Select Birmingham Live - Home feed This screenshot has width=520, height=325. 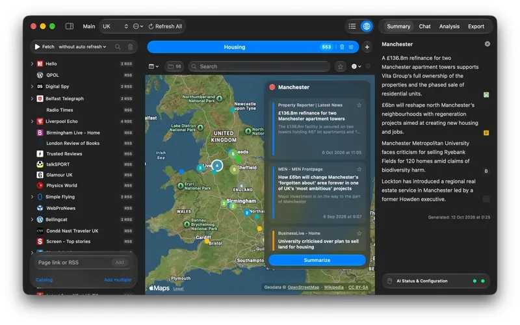pos(84,133)
